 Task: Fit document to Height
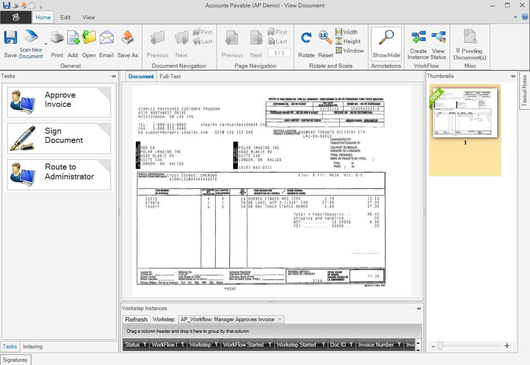coord(348,41)
